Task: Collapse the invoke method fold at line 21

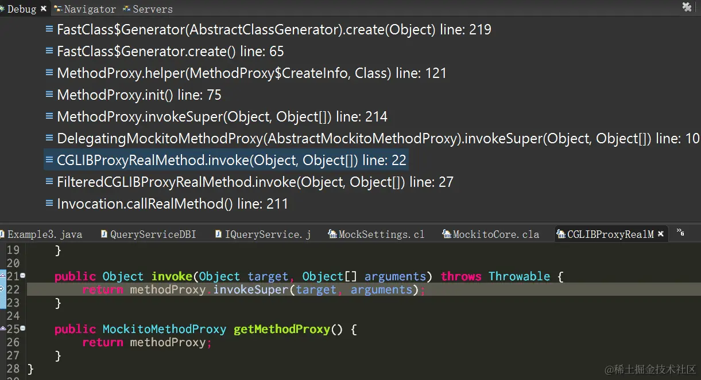Action: [23, 276]
